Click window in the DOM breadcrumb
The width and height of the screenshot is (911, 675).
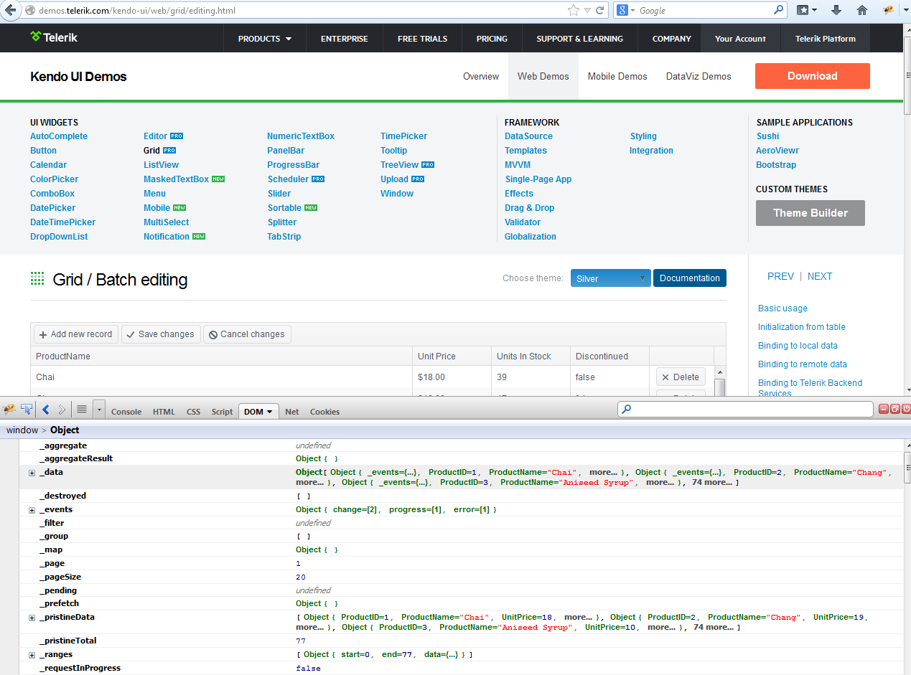[22, 430]
